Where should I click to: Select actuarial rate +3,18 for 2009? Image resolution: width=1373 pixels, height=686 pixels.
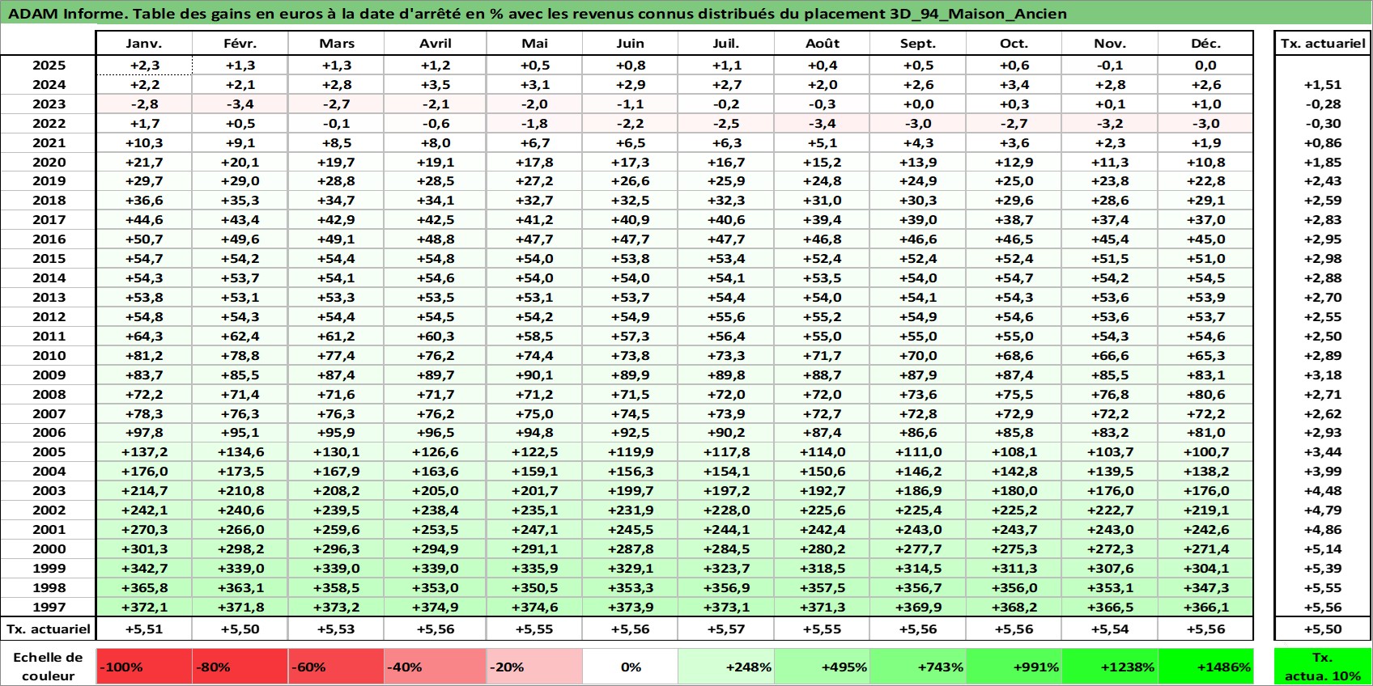click(1323, 375)
